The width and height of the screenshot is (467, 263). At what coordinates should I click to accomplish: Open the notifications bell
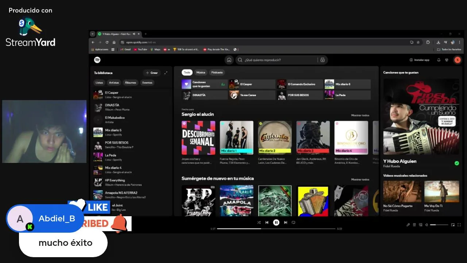pyautogui.click(x=439, y=60)
